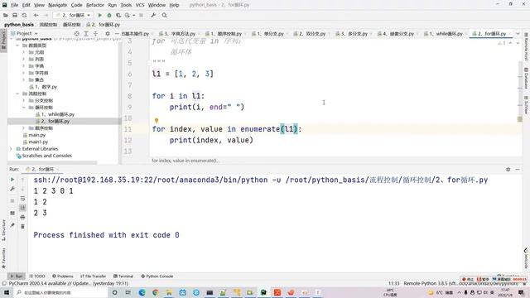Screen dimensions: 530x298
Task: Click the gray Stop square in main toolbar
Action: click(x=142, y=15)
